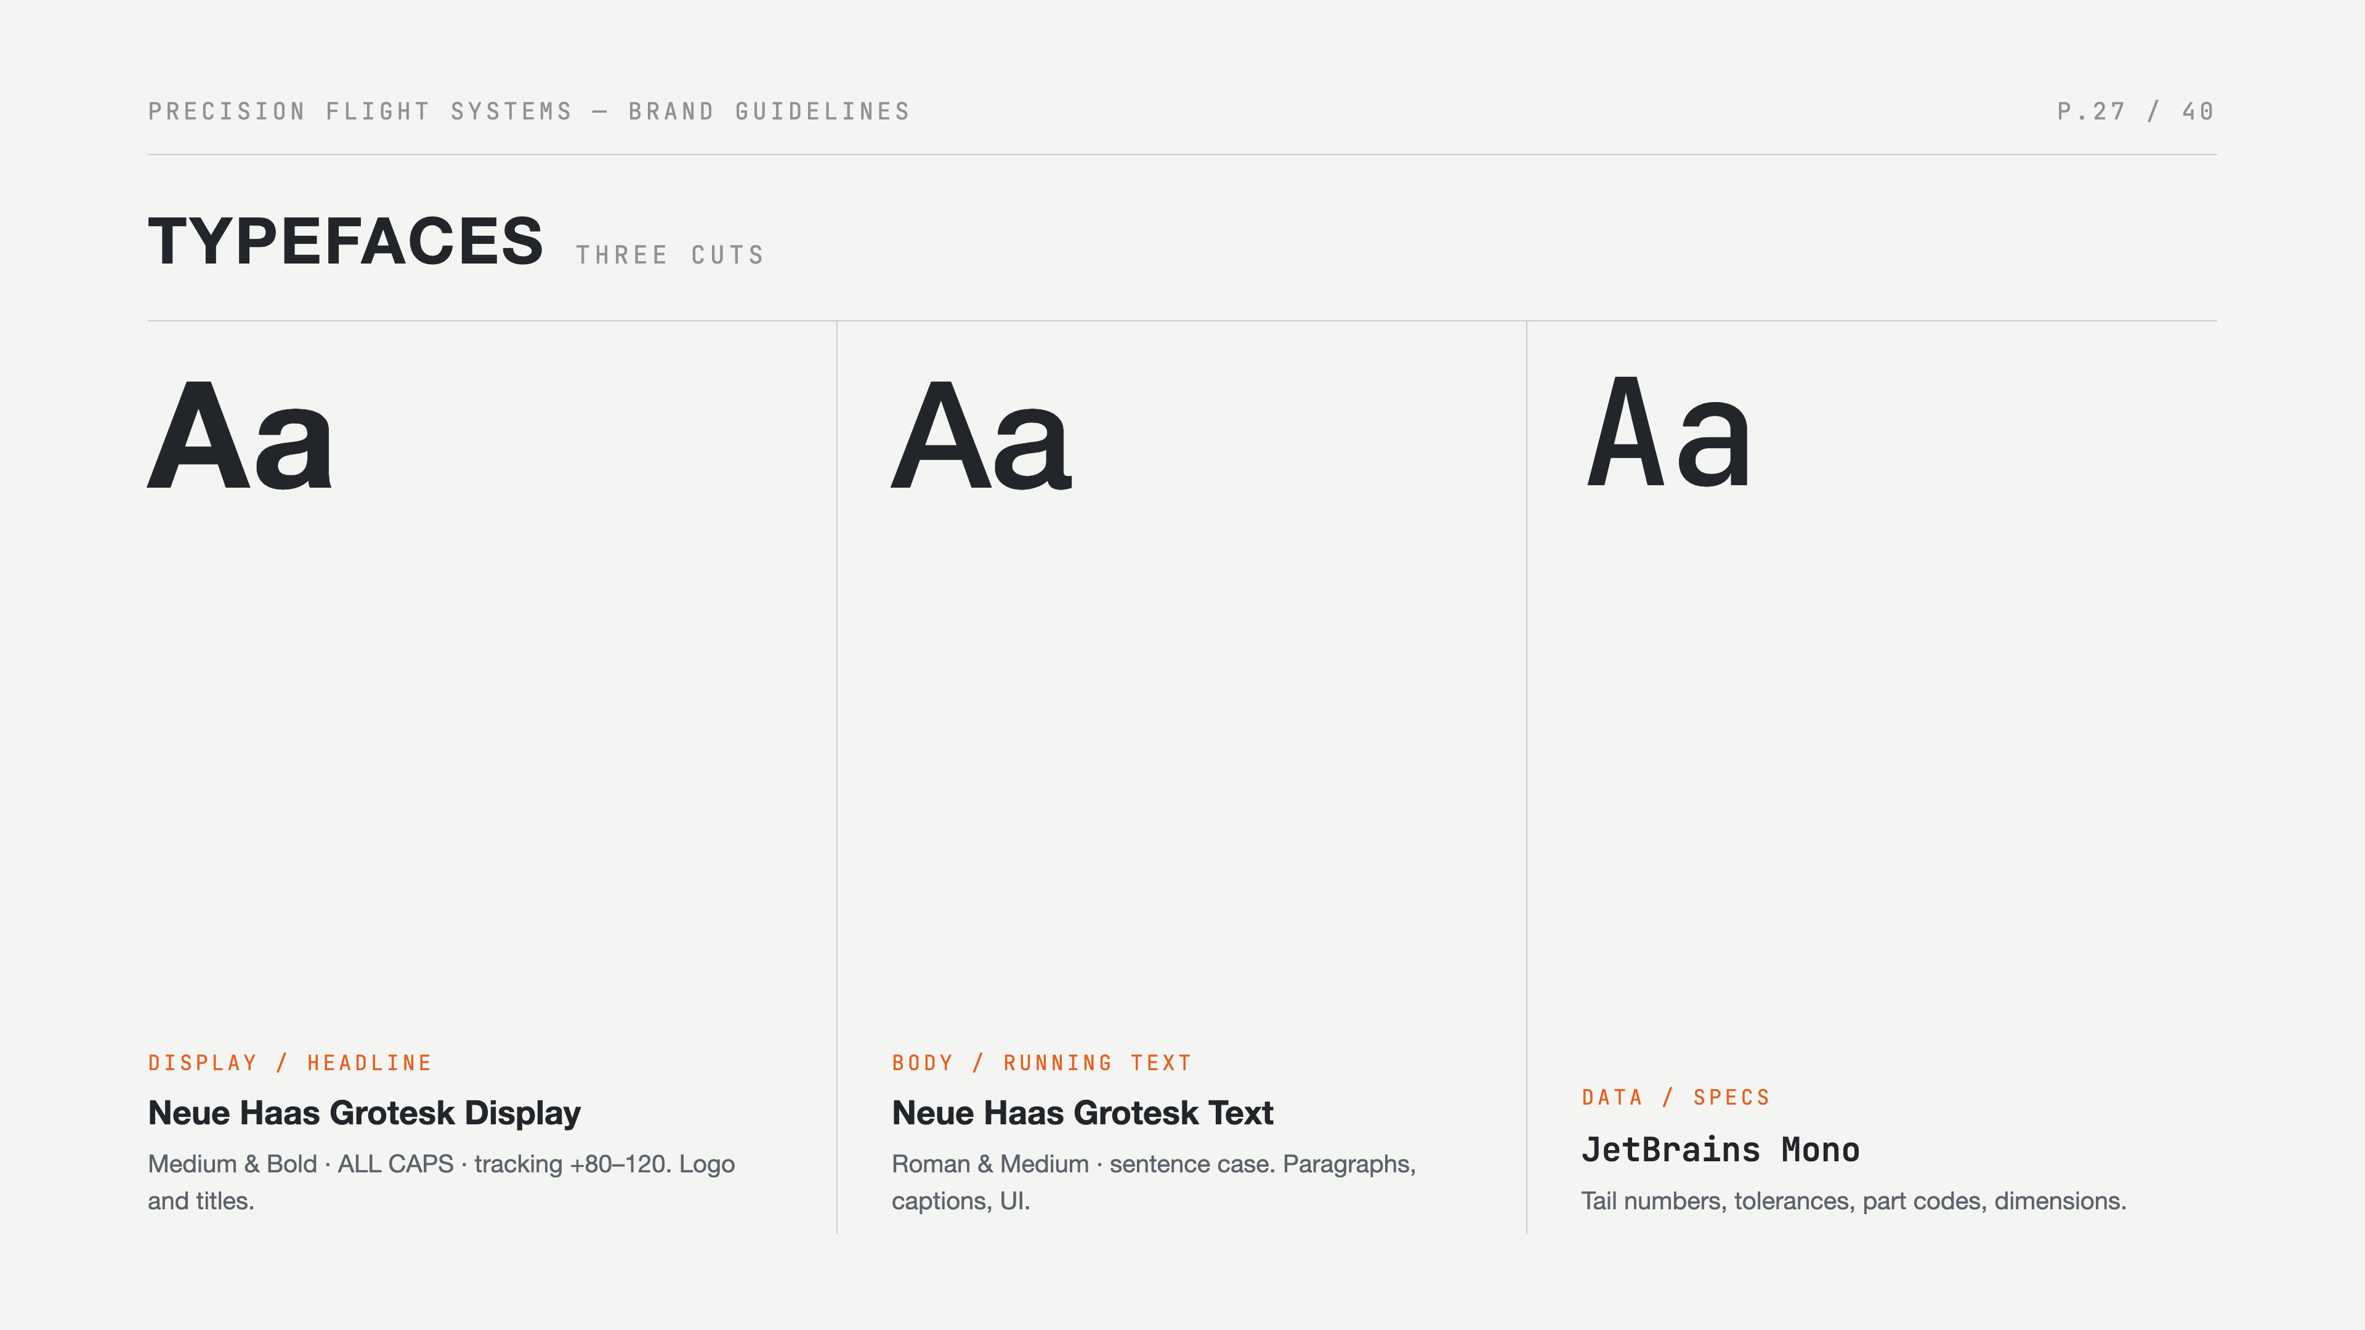Select the "TYPEFACES" heading
Image resolution: width=2365 pixels, height=1330 pixels.
[345, 241]
